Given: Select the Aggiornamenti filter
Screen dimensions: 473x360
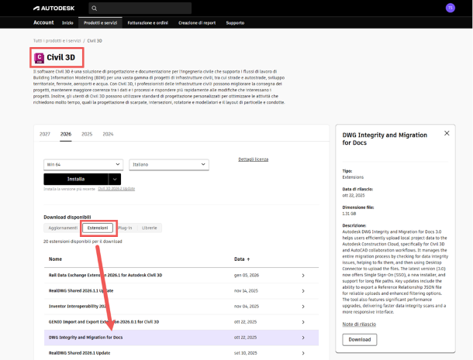Looking at the screenshot, I should [63, 228].
